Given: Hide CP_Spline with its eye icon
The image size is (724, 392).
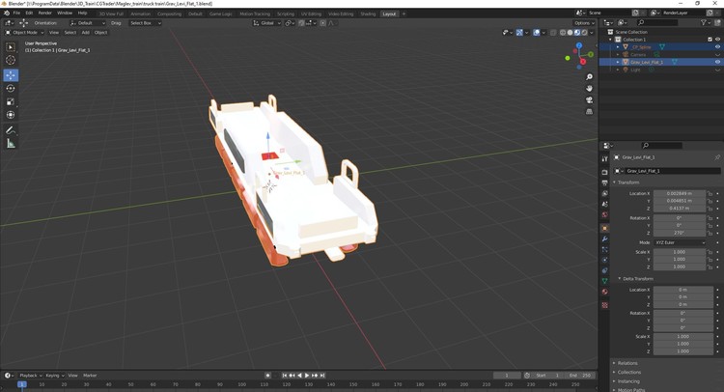Looking at the screenshot, I should [x=717, y=46].
